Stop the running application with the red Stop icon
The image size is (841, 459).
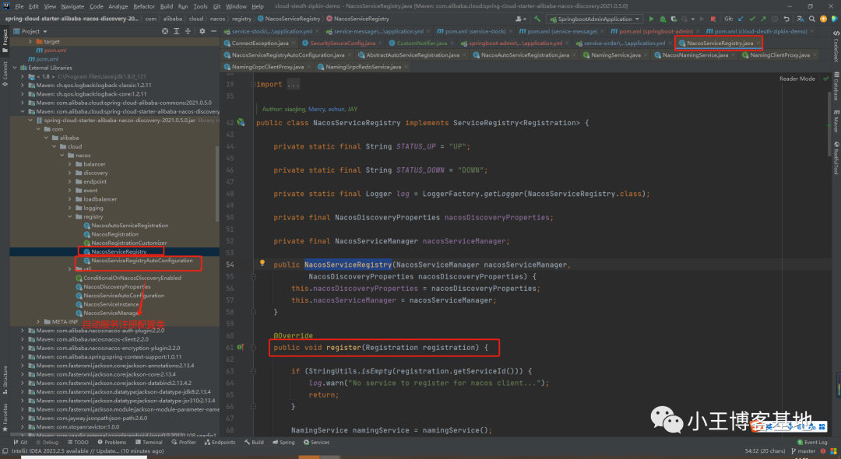click(713, 19)
